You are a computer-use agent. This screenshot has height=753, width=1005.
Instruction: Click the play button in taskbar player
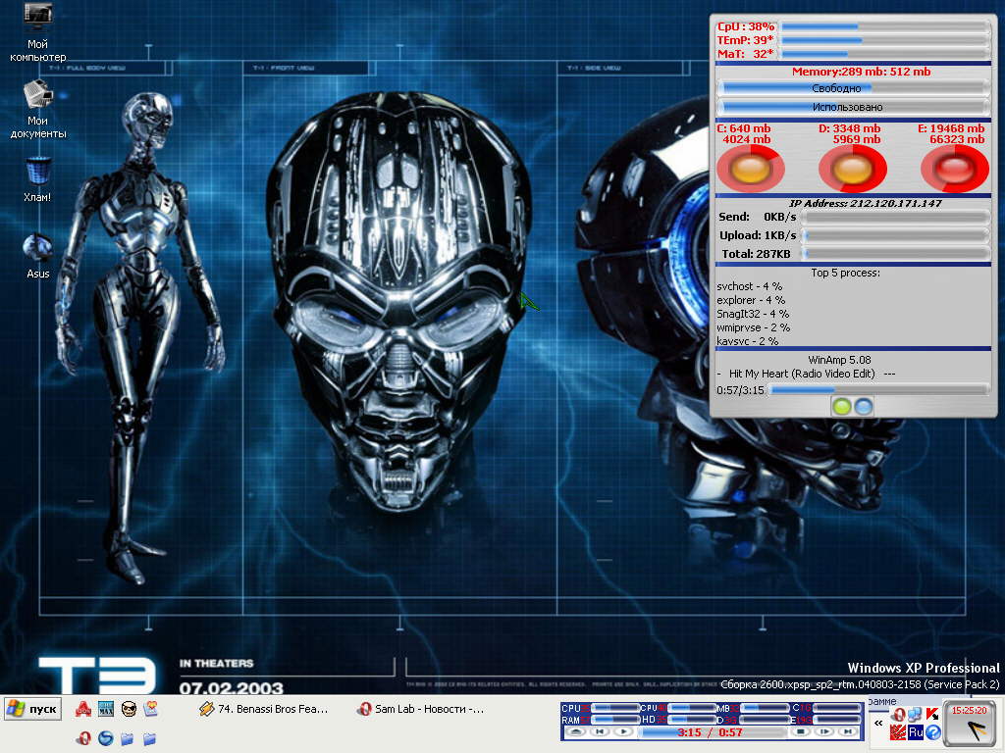click(623, 731)
